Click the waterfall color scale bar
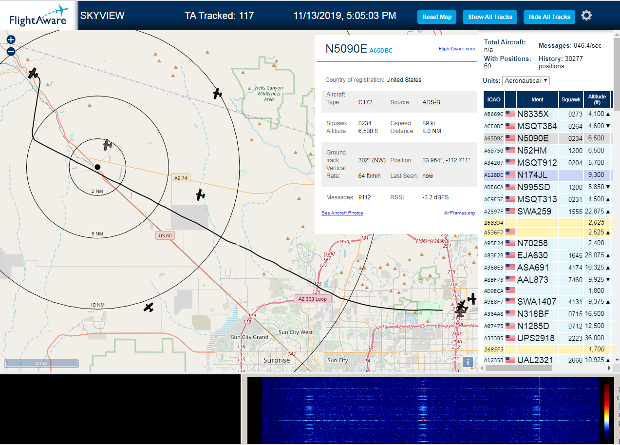 tap(607, 411)
